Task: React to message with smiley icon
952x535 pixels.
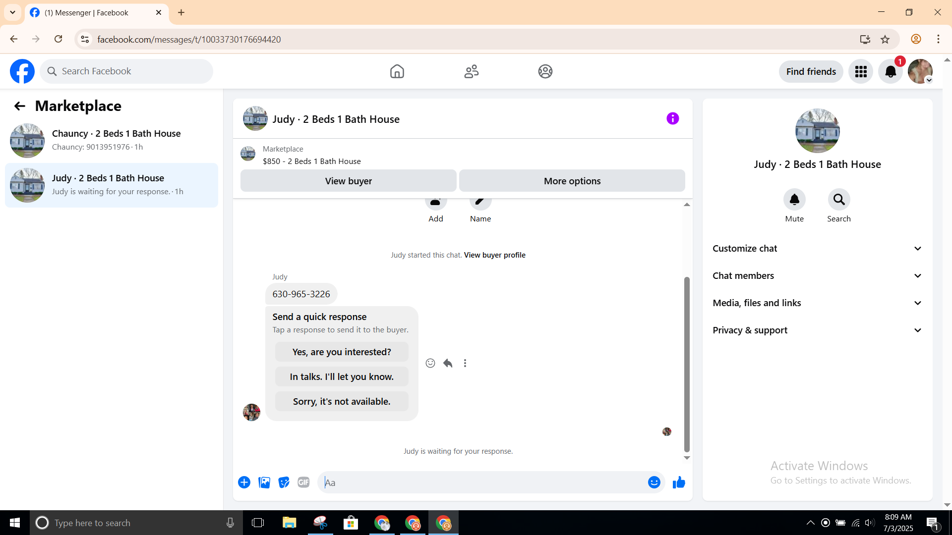Action: [430, 363]
